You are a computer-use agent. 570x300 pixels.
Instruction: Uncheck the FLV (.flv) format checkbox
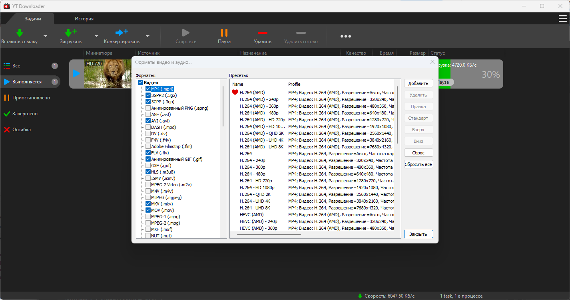148,153
